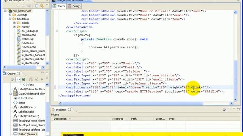
Task: Select the funcoes.php file
Action: point(29,47)
